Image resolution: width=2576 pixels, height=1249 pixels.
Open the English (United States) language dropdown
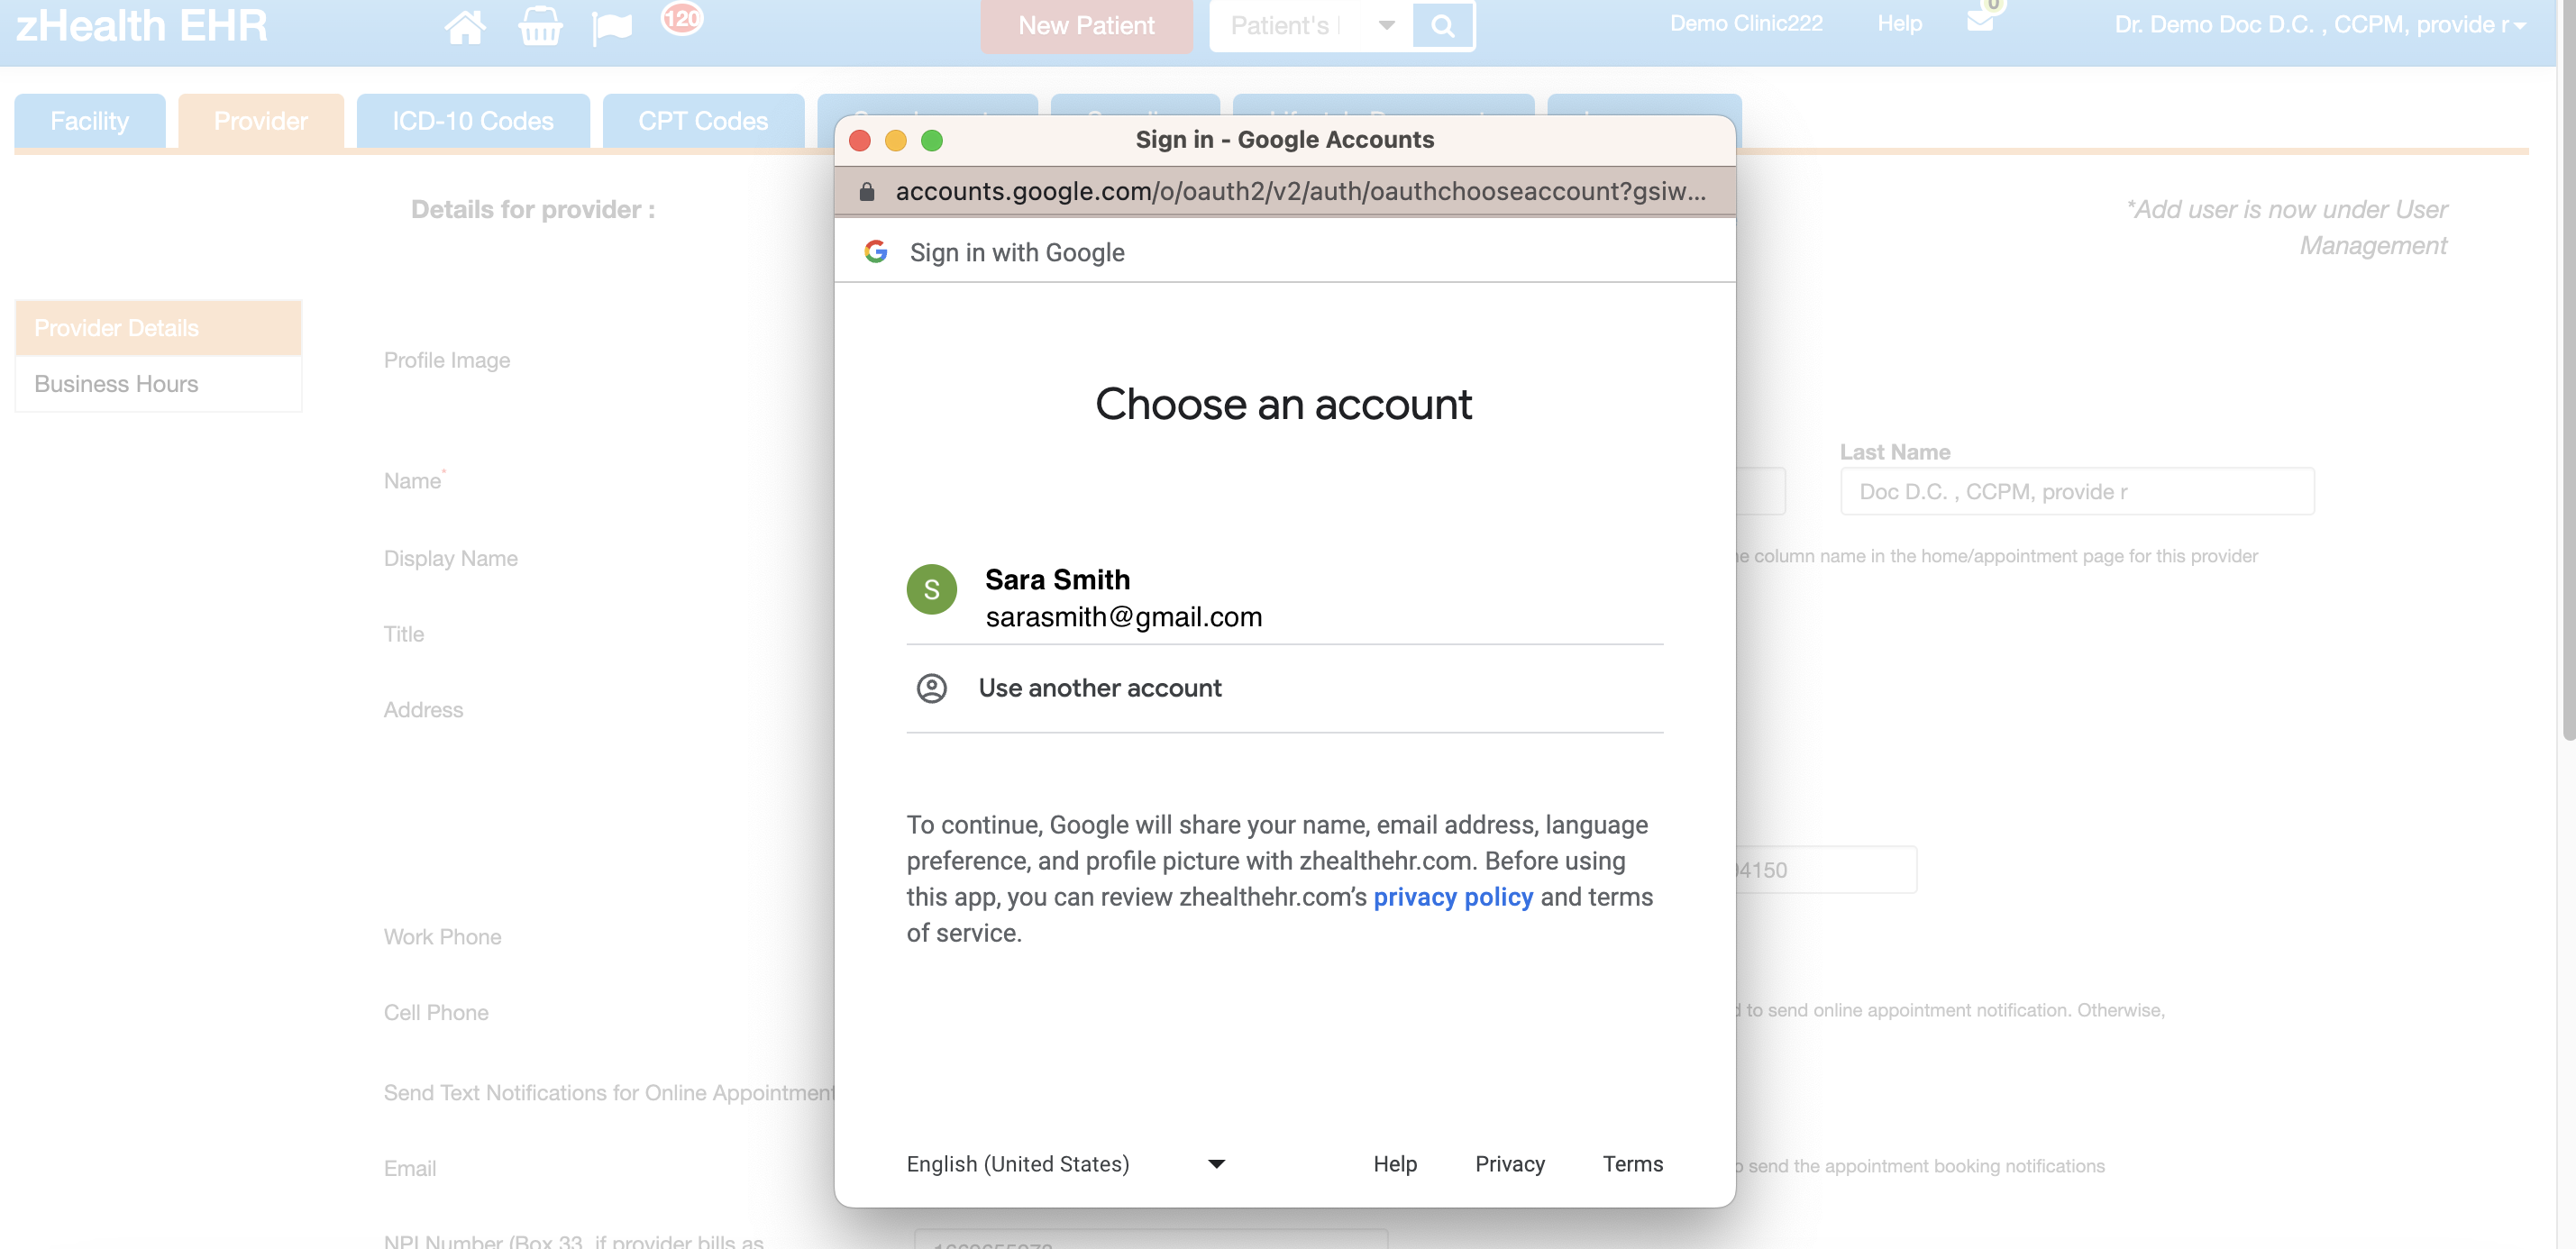click(1066, 1164)
